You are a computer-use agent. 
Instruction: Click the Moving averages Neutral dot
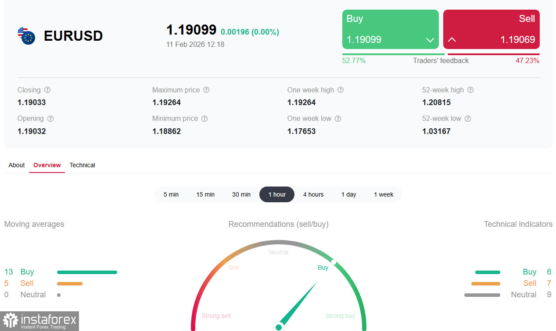coord(59,295)
